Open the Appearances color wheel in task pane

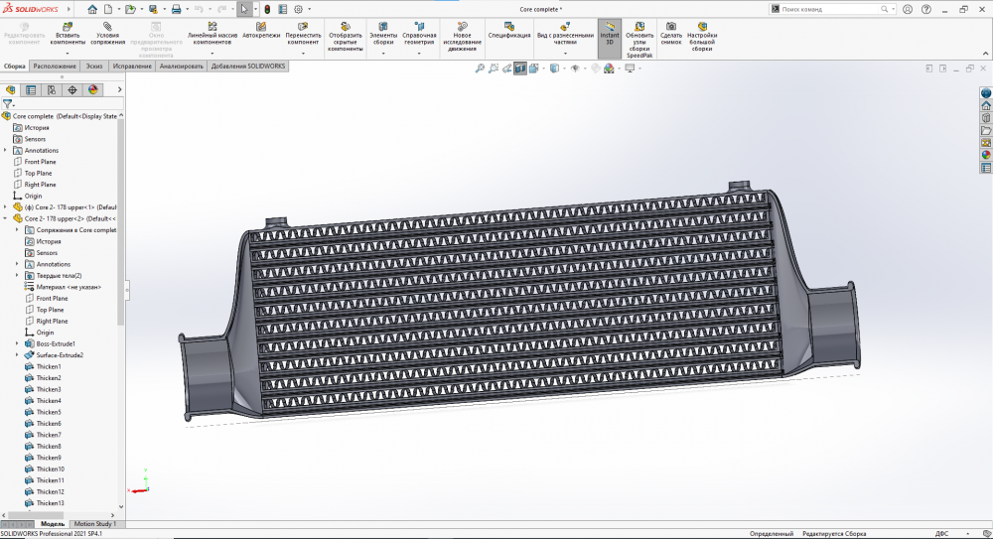click(x=986, y=154)
